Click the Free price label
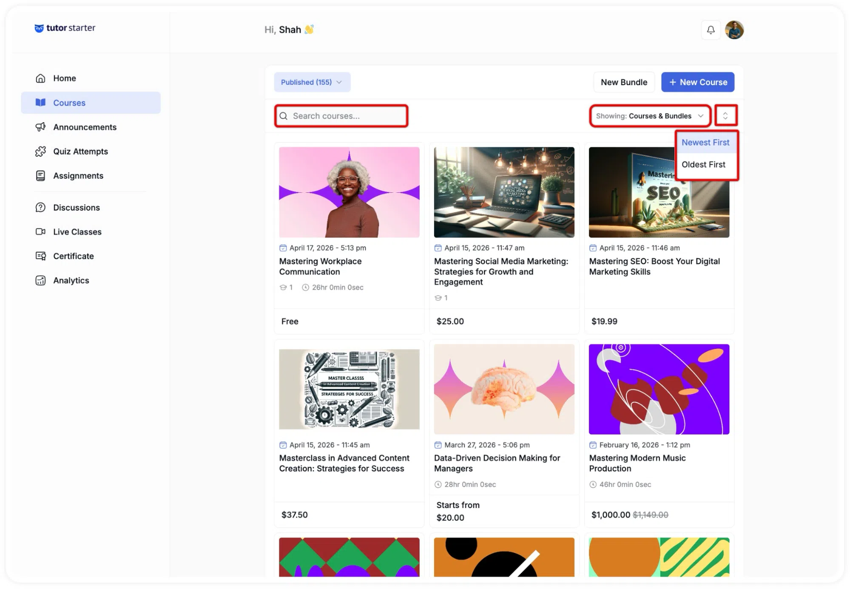 [x=290, y=321]
